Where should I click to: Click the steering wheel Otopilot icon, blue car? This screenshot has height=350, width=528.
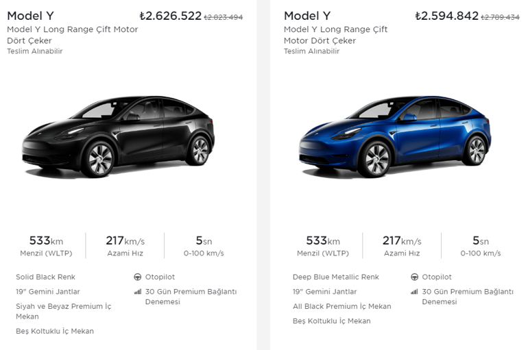415,277
